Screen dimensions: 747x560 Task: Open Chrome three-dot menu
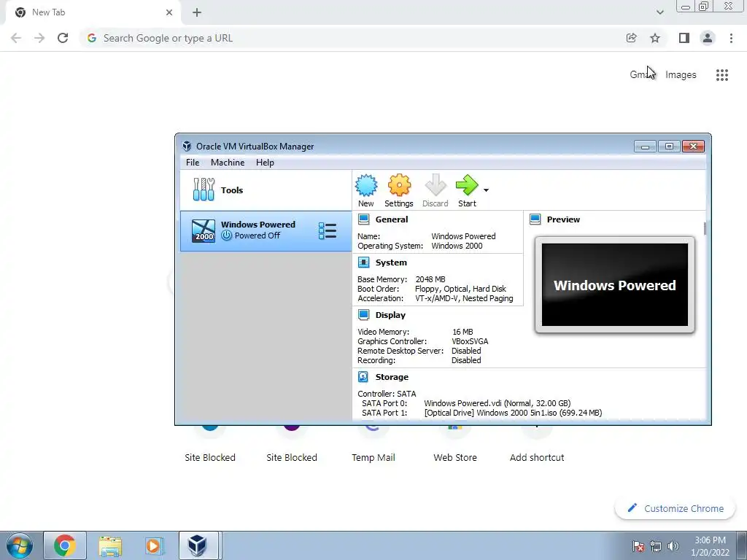[x=731, y=38]
